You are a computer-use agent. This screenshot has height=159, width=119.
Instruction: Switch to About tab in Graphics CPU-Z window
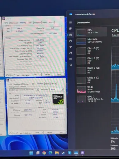pyautogui.click(x=53, y=84)
